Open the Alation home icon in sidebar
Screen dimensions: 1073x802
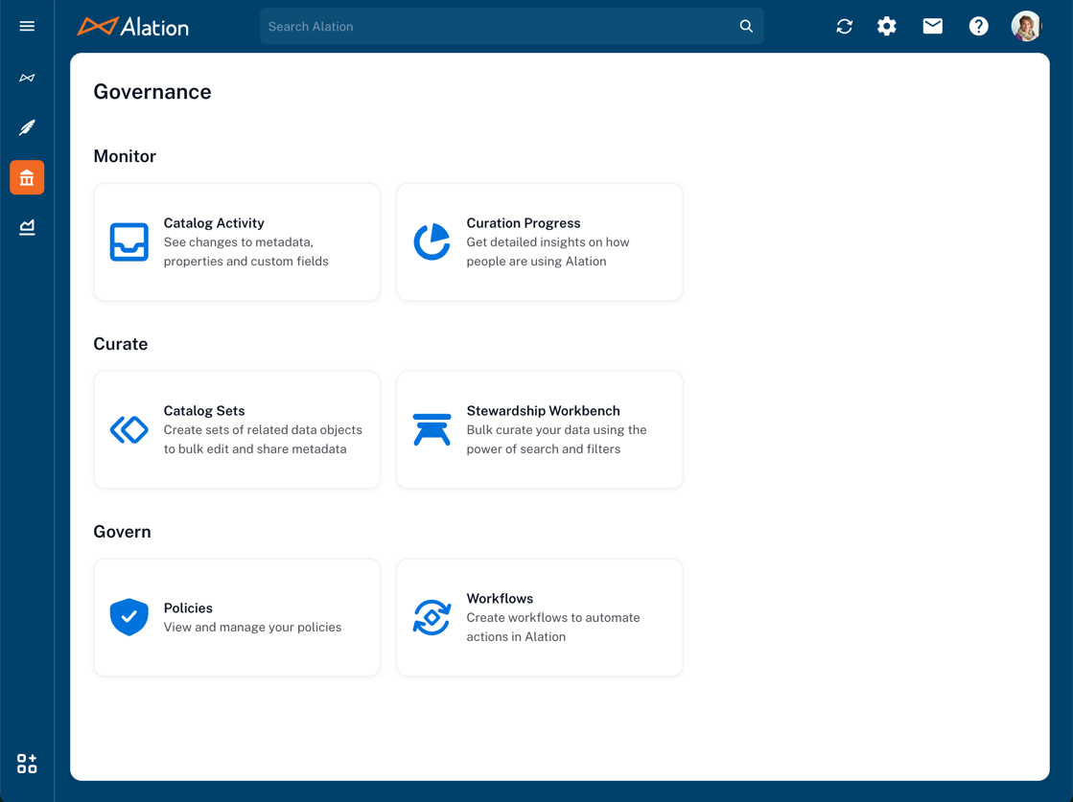pos(27,78)
